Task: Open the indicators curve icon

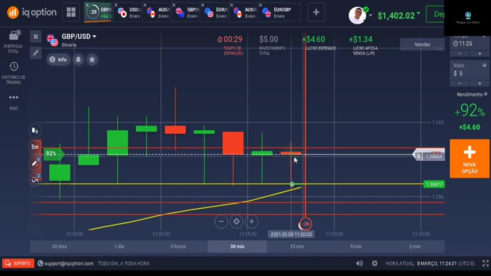Action: [35, 180]
